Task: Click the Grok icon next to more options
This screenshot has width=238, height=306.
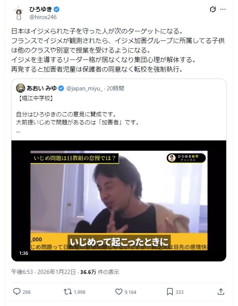Action: click(x=213, y=9)
